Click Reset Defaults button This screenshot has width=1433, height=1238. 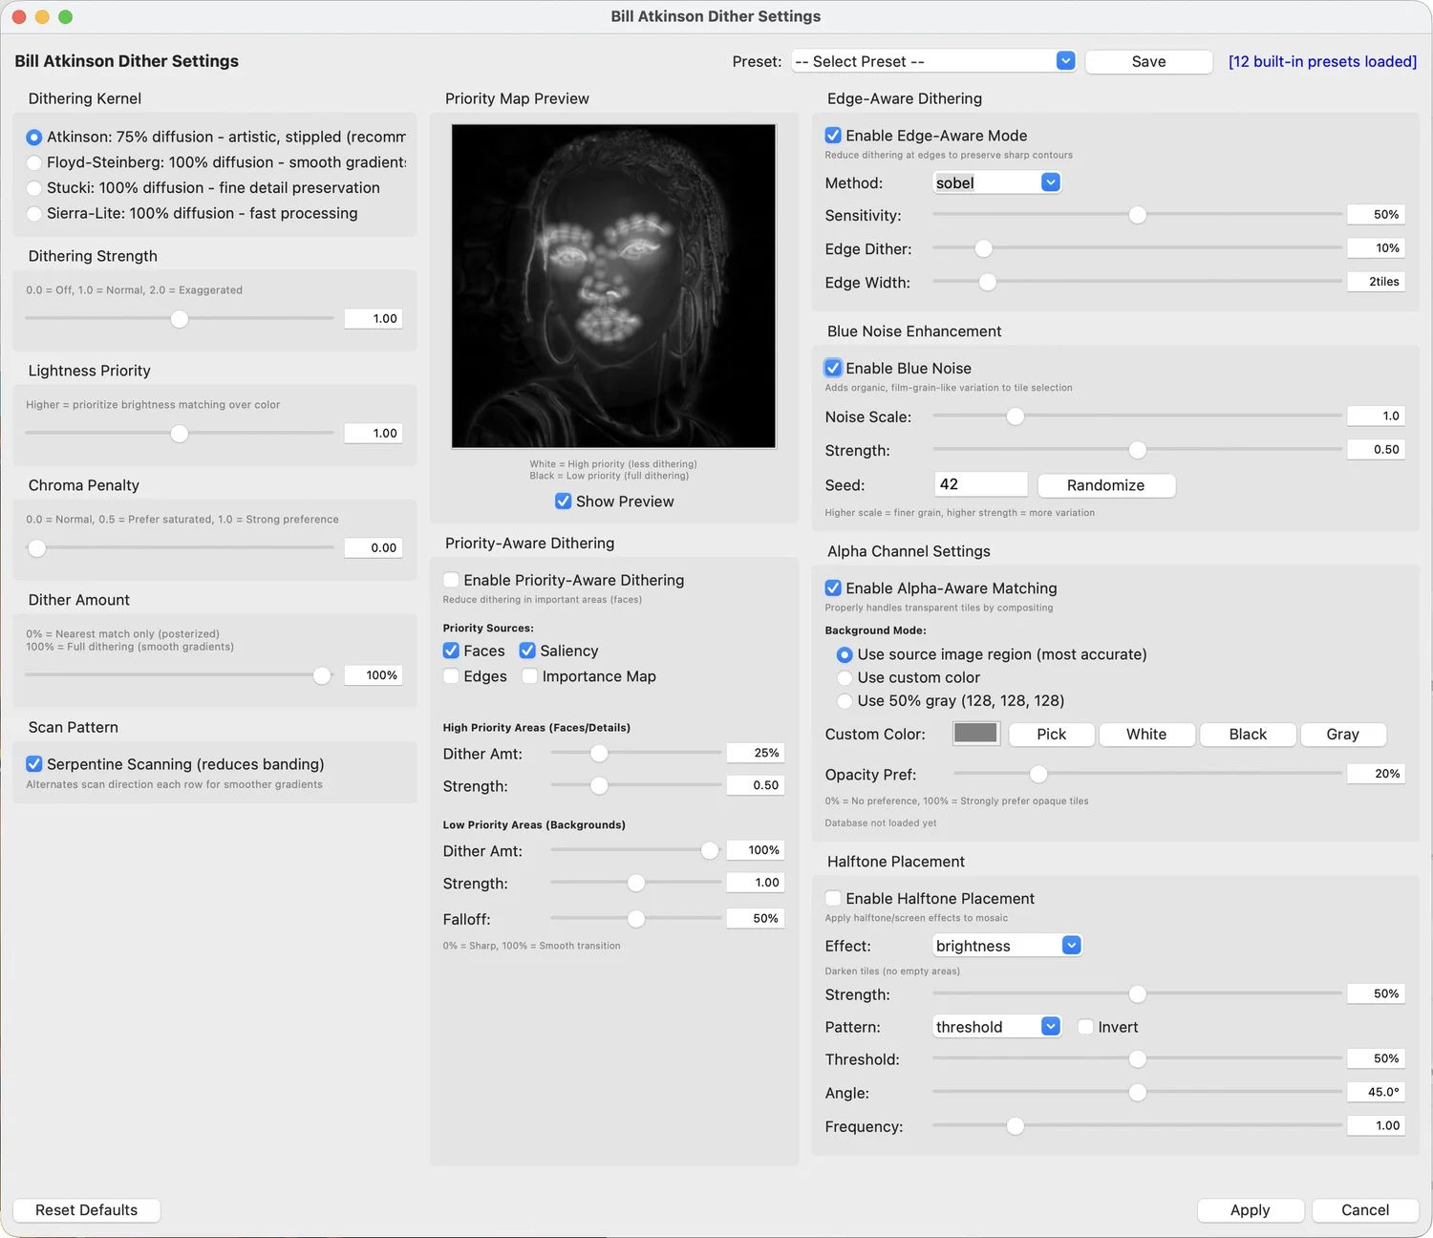(87, 1210)
